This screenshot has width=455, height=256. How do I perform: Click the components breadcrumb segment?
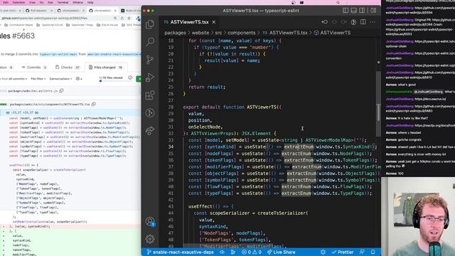(242, 33)
